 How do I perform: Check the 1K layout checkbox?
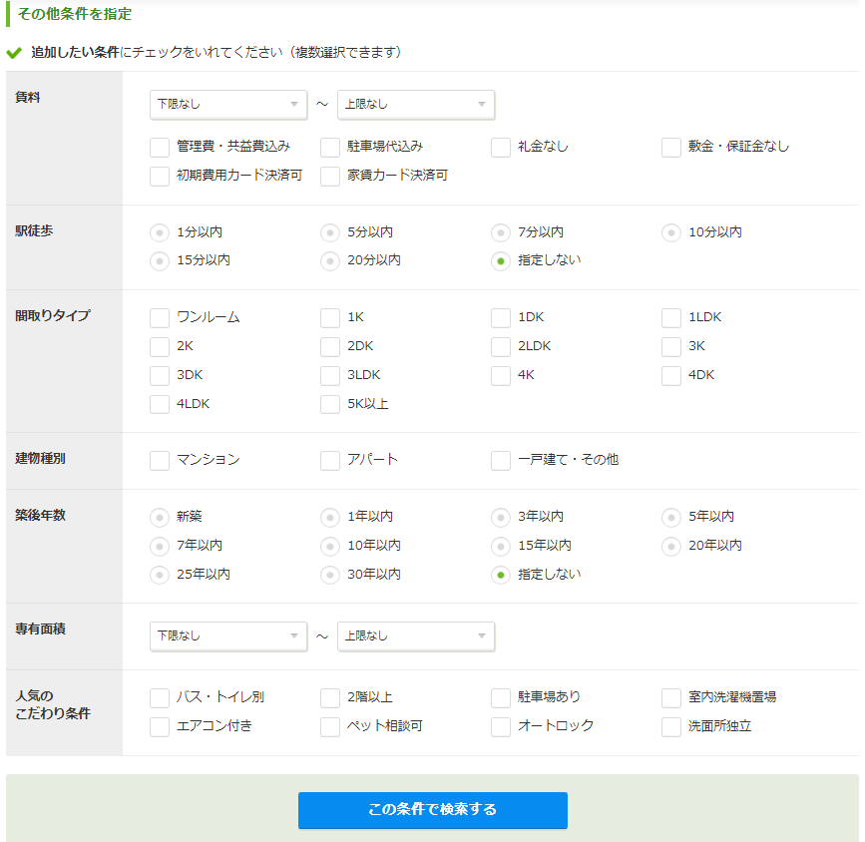330,318
